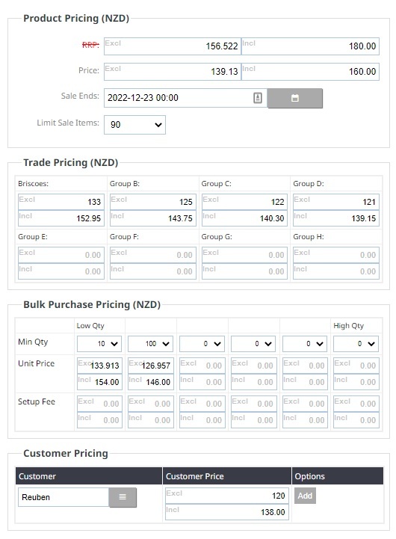
Task: Click the Group E Excl price field
Action: (61, 255)
